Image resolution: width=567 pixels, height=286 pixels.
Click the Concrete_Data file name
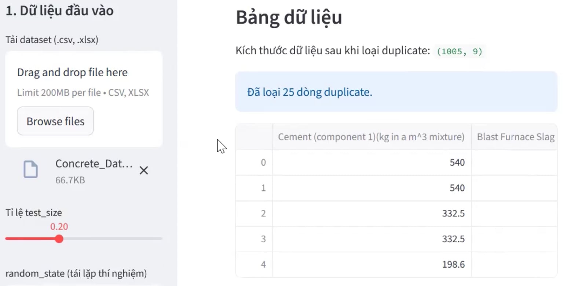94,164
